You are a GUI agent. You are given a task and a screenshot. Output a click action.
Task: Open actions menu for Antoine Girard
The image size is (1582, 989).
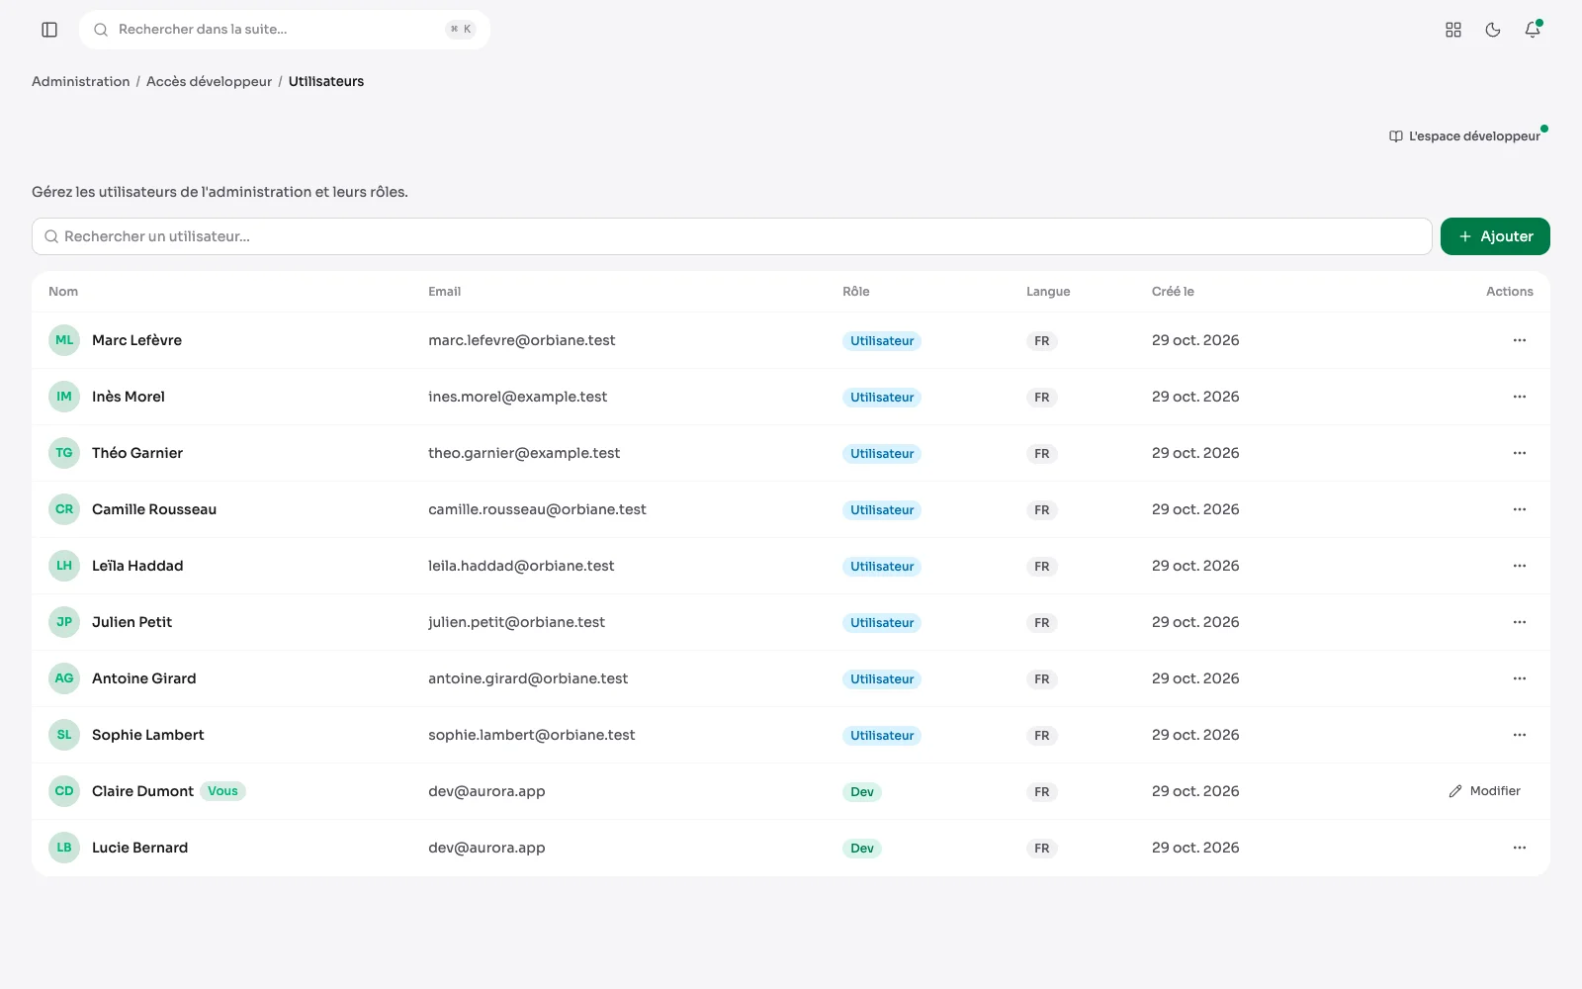coord(1520,678)
